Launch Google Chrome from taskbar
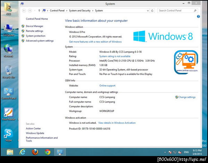208x163 pixels. pos(47,152)
